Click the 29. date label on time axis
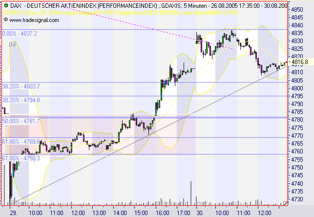 (x=14, y=213)
